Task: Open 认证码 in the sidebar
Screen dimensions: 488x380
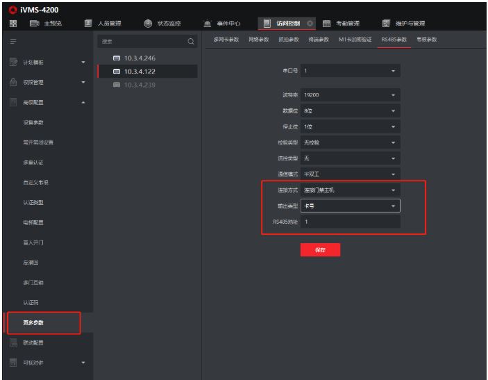Action: 31,302
